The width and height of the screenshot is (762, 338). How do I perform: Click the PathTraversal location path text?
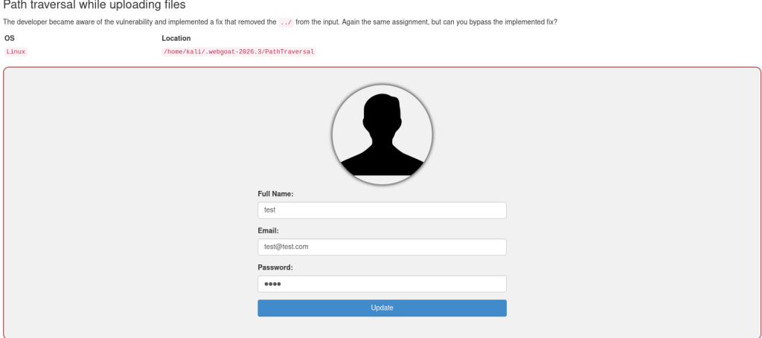tap(239, 51)
